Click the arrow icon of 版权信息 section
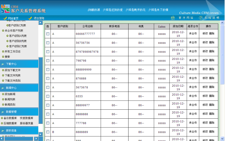Screen dimensions: 225x141 3,131
